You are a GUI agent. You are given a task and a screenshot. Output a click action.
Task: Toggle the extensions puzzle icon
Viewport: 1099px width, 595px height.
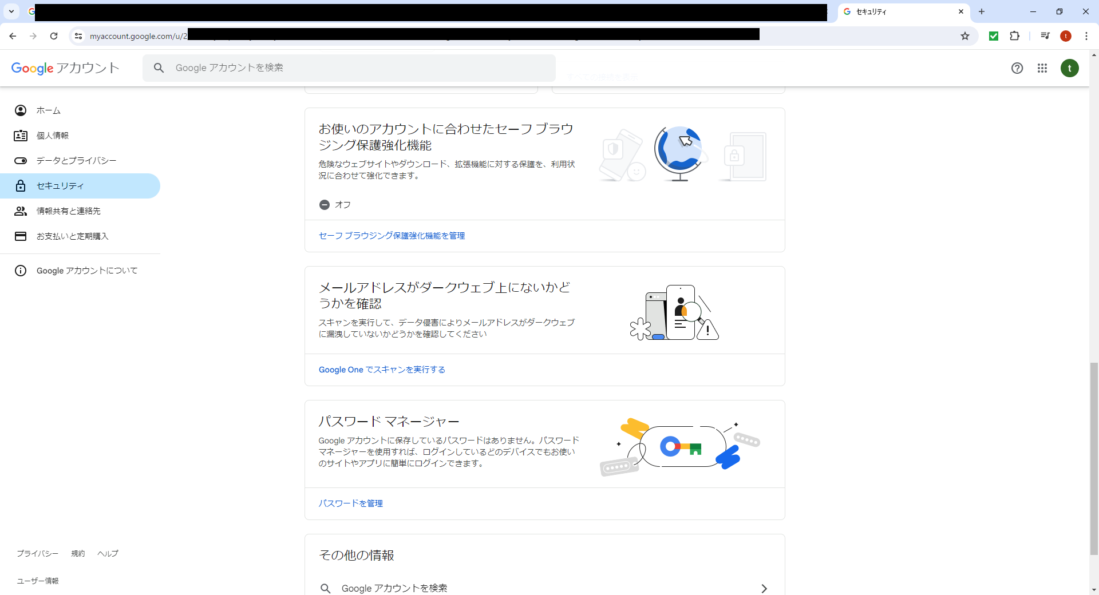click(1015, 35)
